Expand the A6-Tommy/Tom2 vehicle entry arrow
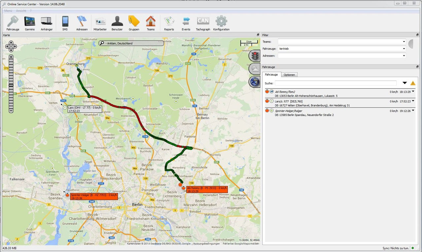This screenshot has width=422, height=252. pos(413,91)
